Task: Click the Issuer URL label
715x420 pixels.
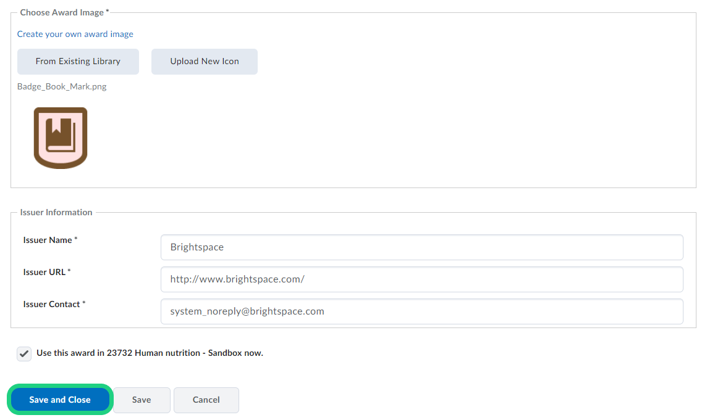Action: click(44, 272)
